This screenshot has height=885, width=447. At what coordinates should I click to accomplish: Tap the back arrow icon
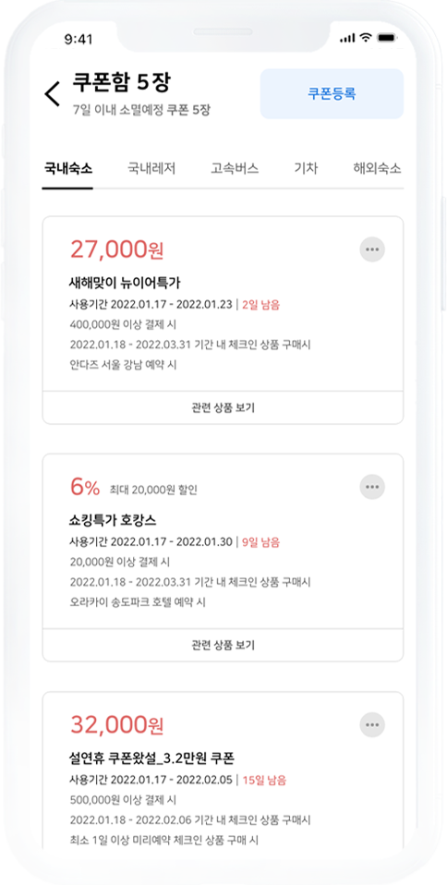[53, 93]
